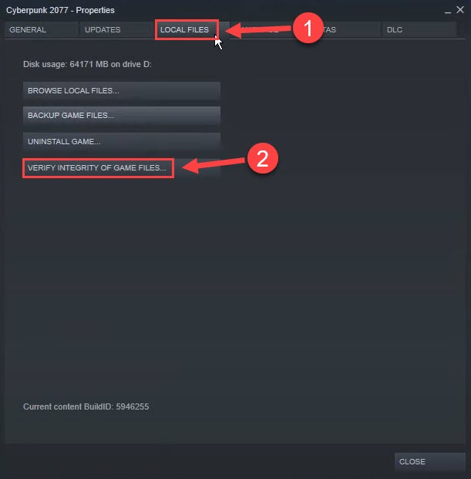This screenshot has width=471, height=479.
Task: Click BROWSE LOCAL FILES button
Action: point(122,90)
